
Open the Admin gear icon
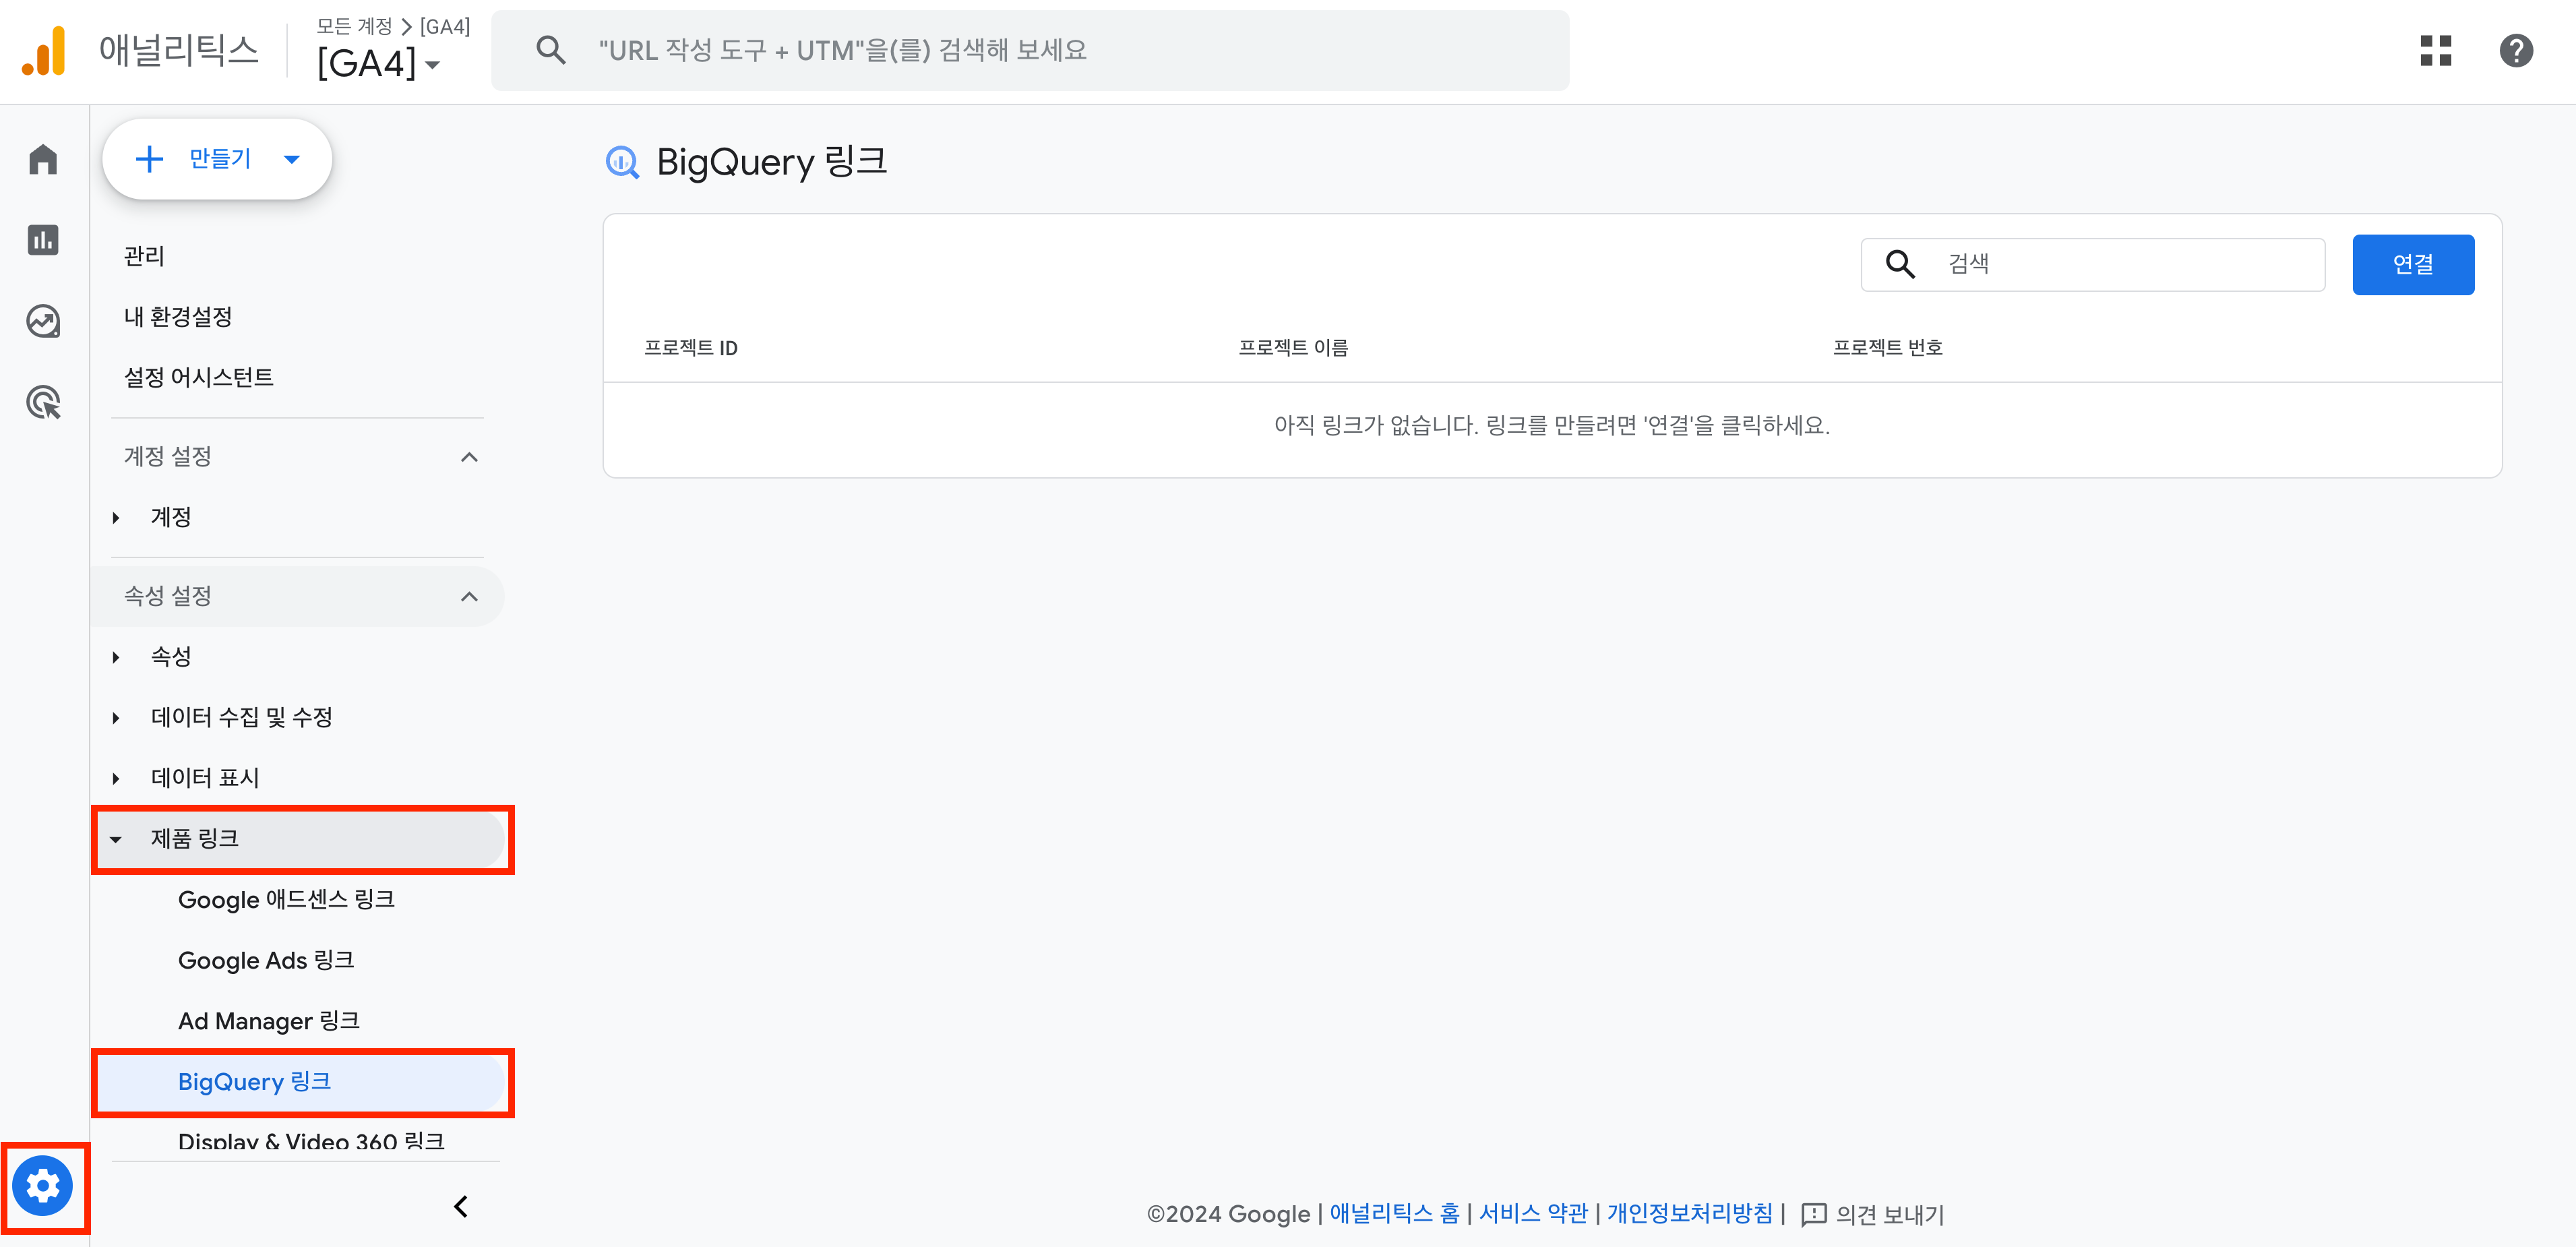(x=43, y=1186)
